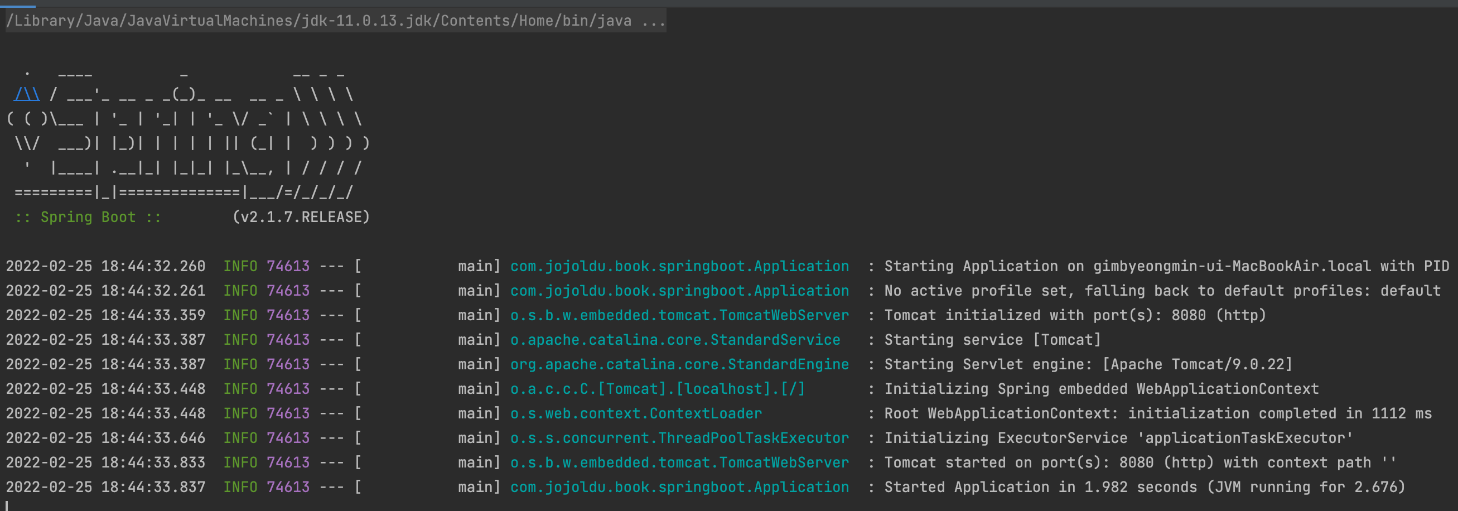Click the green ':: Spring Boot ::' label

pyautogui.click(x=88, y=218)
